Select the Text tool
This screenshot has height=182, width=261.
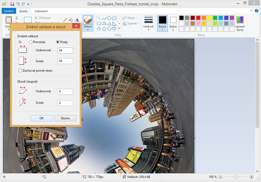click(x=77, y=20)
